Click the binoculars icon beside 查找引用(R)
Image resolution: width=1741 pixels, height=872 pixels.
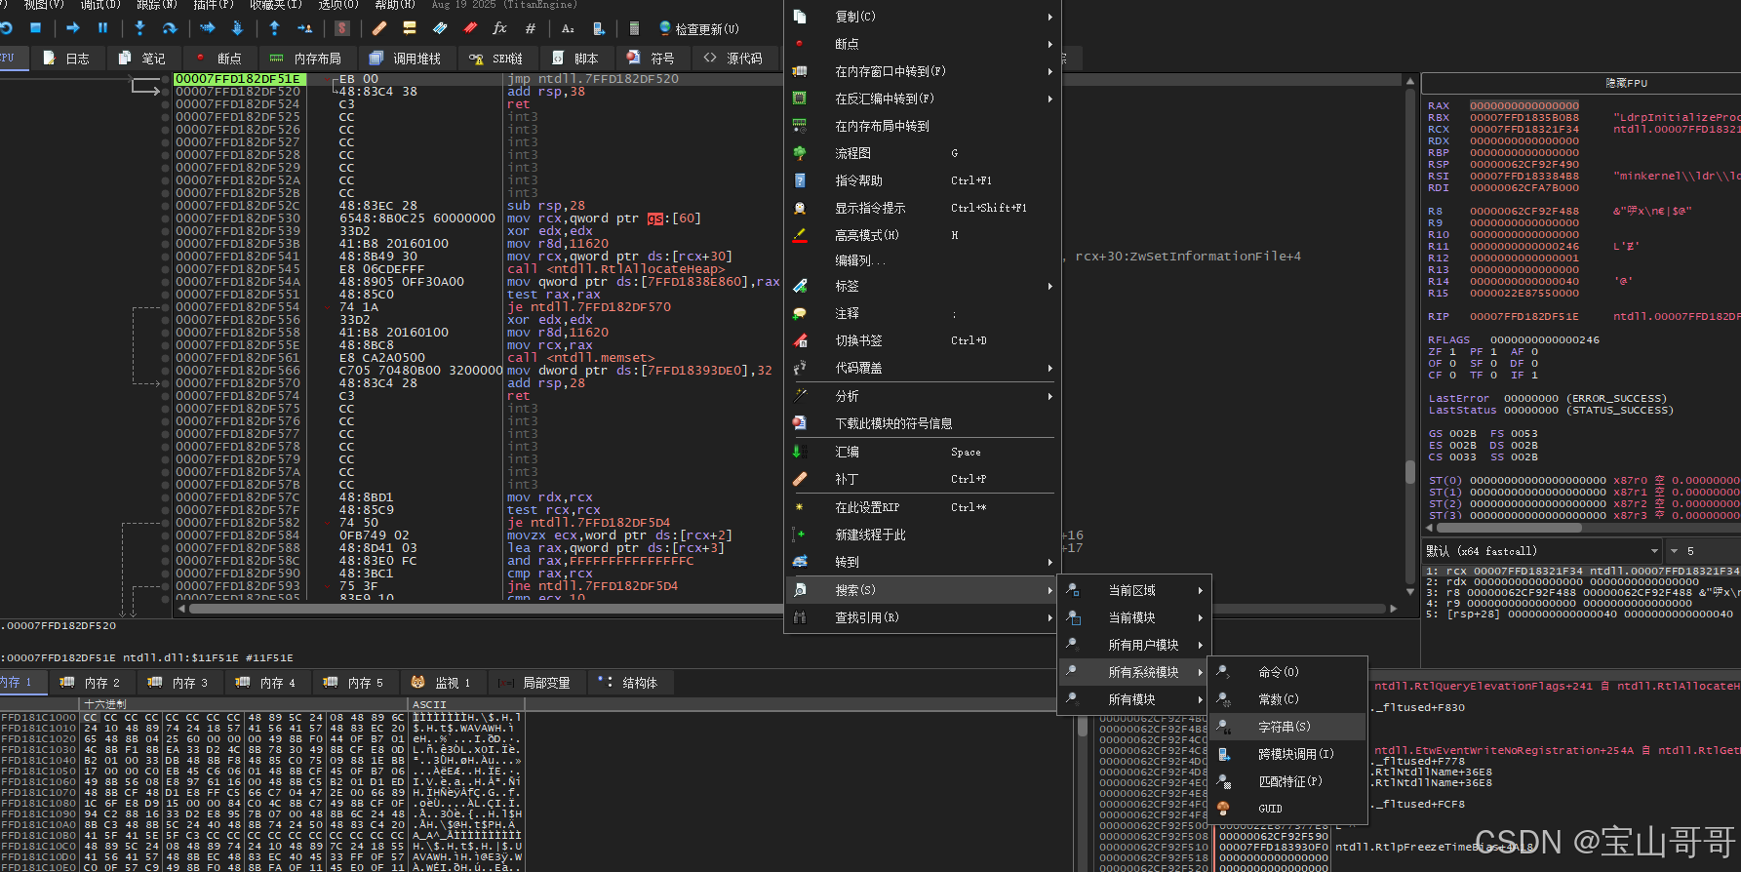(800, 617)
